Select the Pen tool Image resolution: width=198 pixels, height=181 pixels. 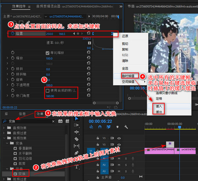point(77,153)
